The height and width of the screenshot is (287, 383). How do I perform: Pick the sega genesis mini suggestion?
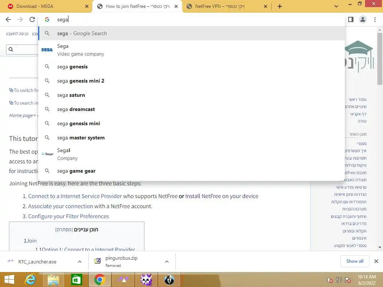pyautogui.click(x=192, y=123)
